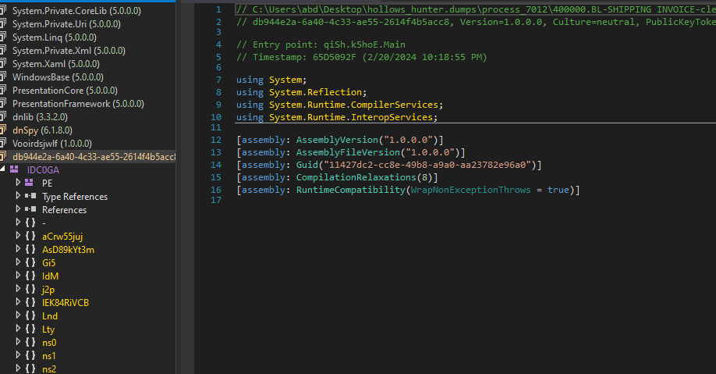Click the Entry point comment line
Viewport: 716px width, 374px height.
[321, 45]
